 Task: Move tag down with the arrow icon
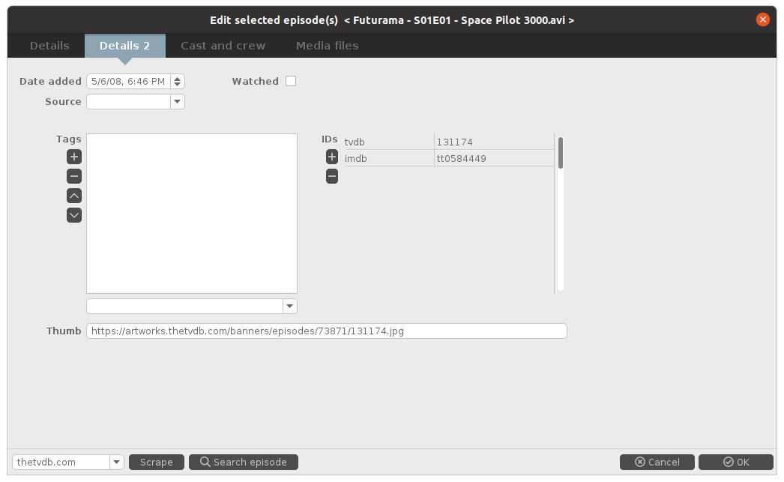(x=73, y=215)
